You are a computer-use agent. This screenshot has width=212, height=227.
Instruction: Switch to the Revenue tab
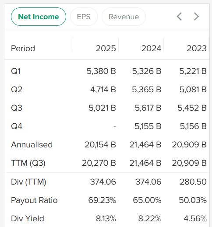tap(124, 17)
